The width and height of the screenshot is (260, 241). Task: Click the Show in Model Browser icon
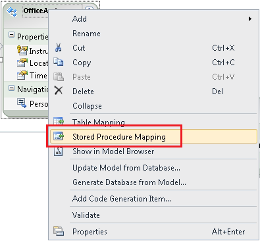click(x=59, y=151)
